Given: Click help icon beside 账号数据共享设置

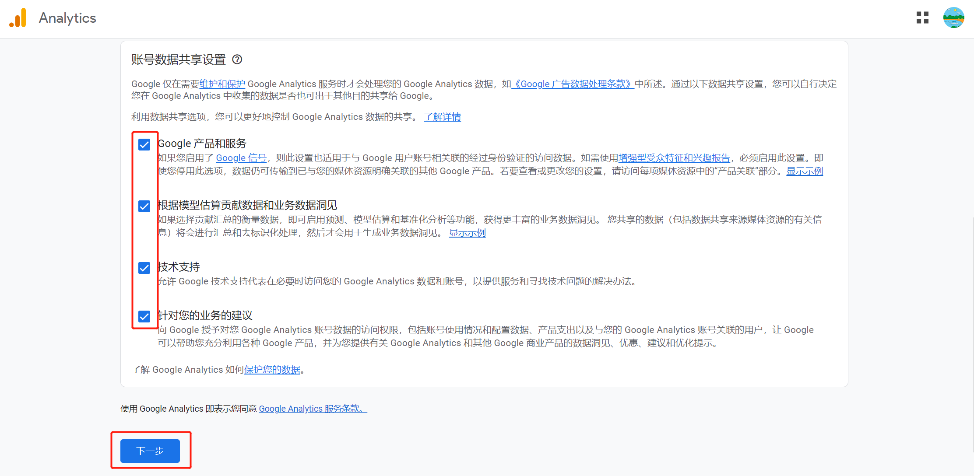Looking at the screenshot, I should pos(237,59).
